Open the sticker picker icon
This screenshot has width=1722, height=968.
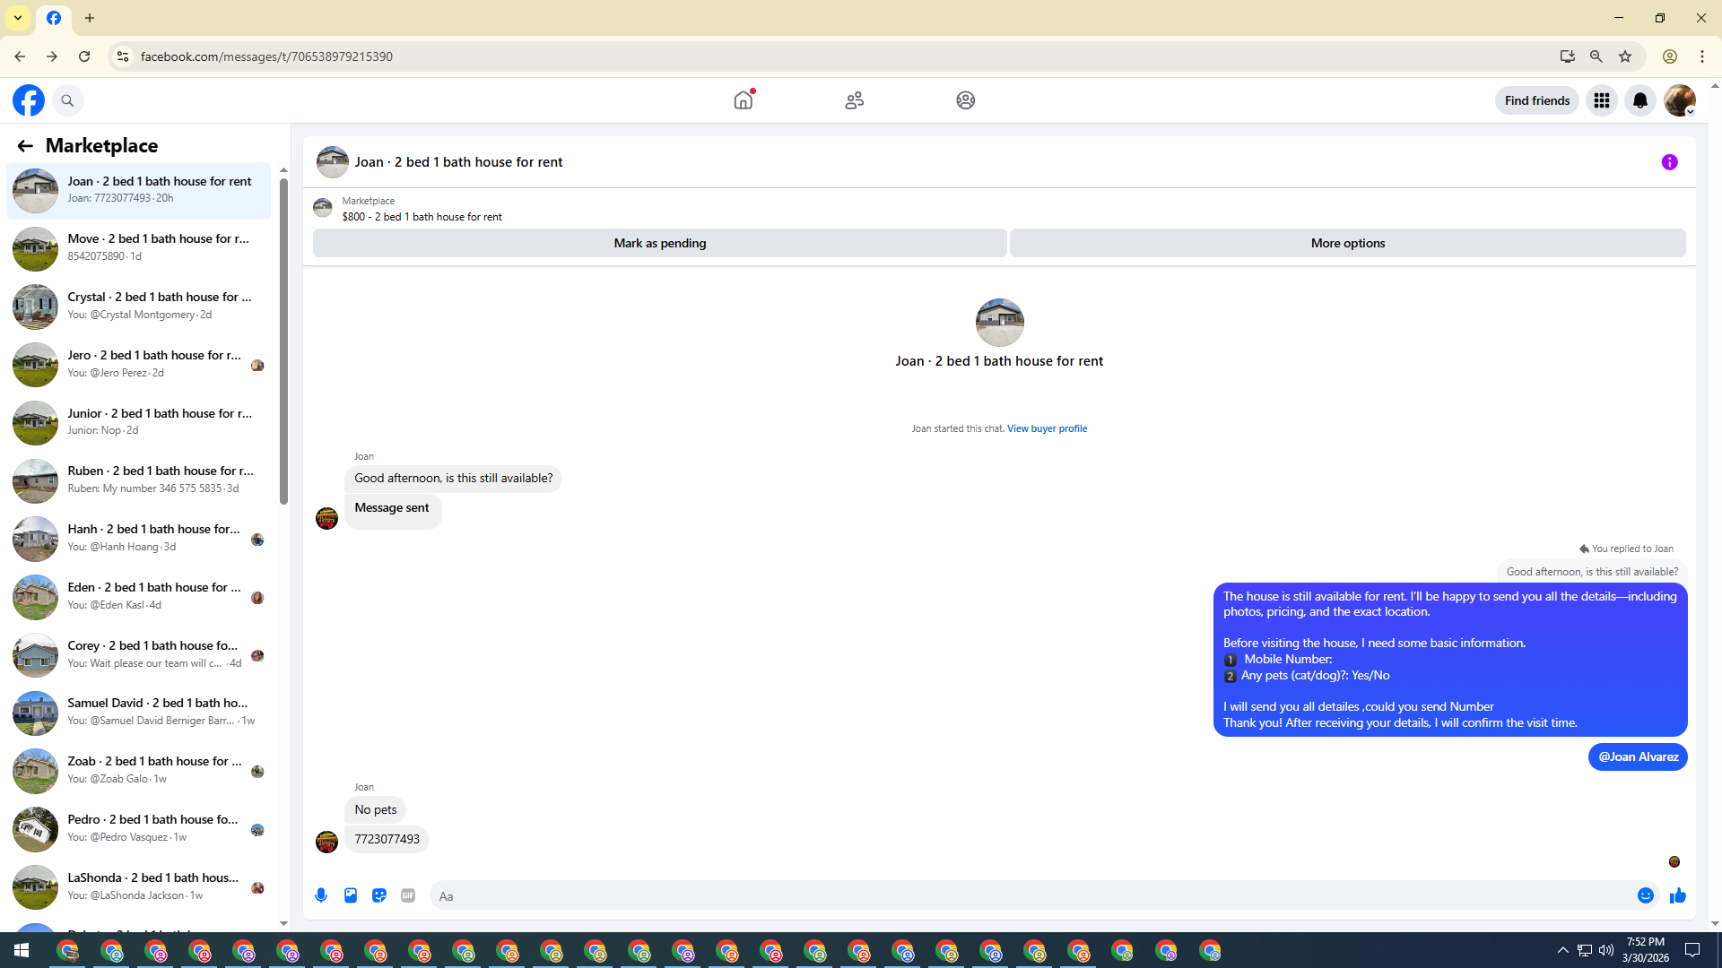(379, 895)
